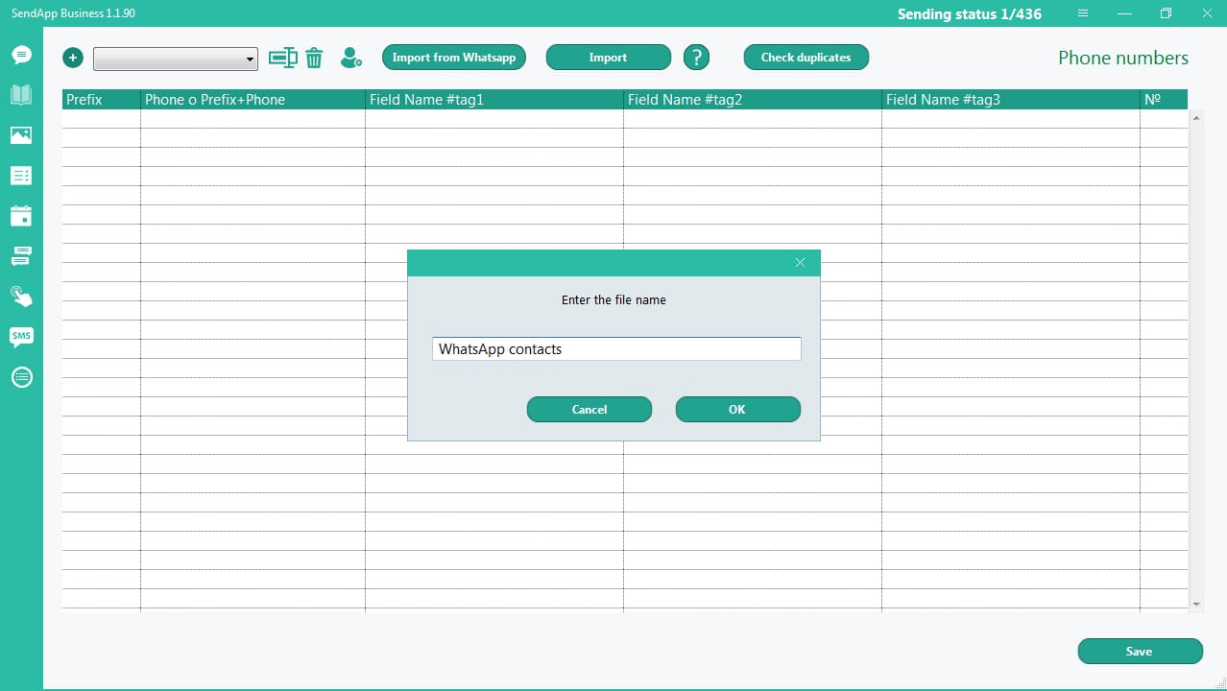Screen dimensions: 1227x691
Task: Open the calendar scheduler sidebar icon
Action: pyautogui.click(x=21, y=215)
